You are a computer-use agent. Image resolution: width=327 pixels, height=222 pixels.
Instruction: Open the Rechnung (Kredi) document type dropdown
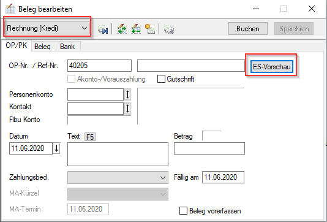pyautogui.click(x=47, y=28)
